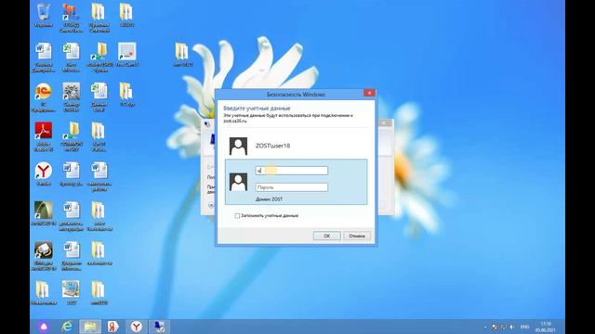595x334 pixels.
Task: Open the remote desktop shortcut with red dot
Action: (x=127, y=55)
